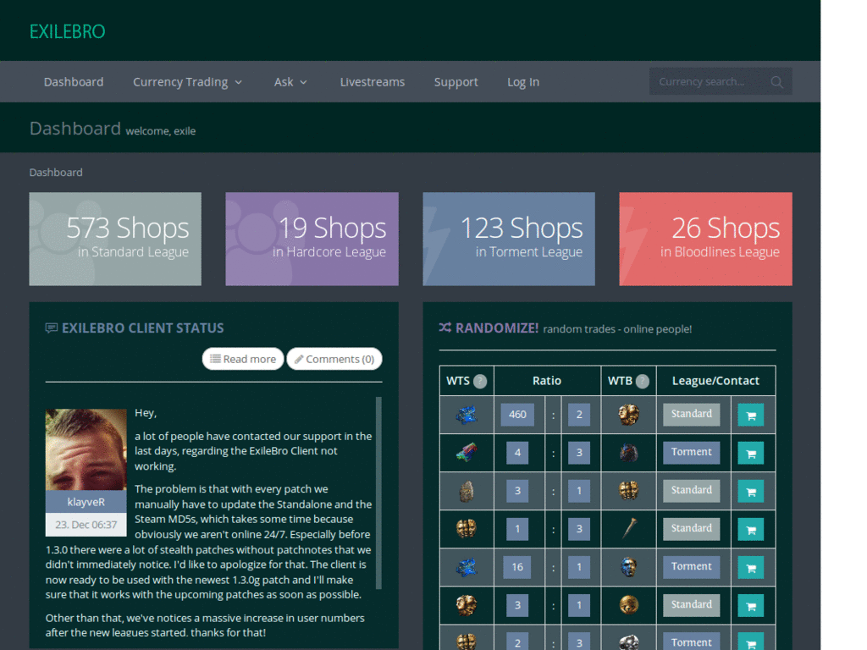Click the WTB nail currency icon in the 1:3 row
This screenshot has height=650, width=867.
[629, 528]
